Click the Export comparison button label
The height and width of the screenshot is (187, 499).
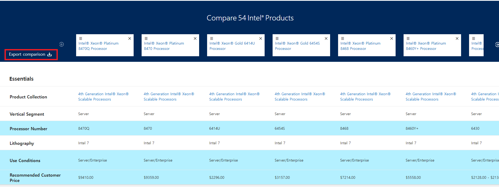click(x=27, y=54)
